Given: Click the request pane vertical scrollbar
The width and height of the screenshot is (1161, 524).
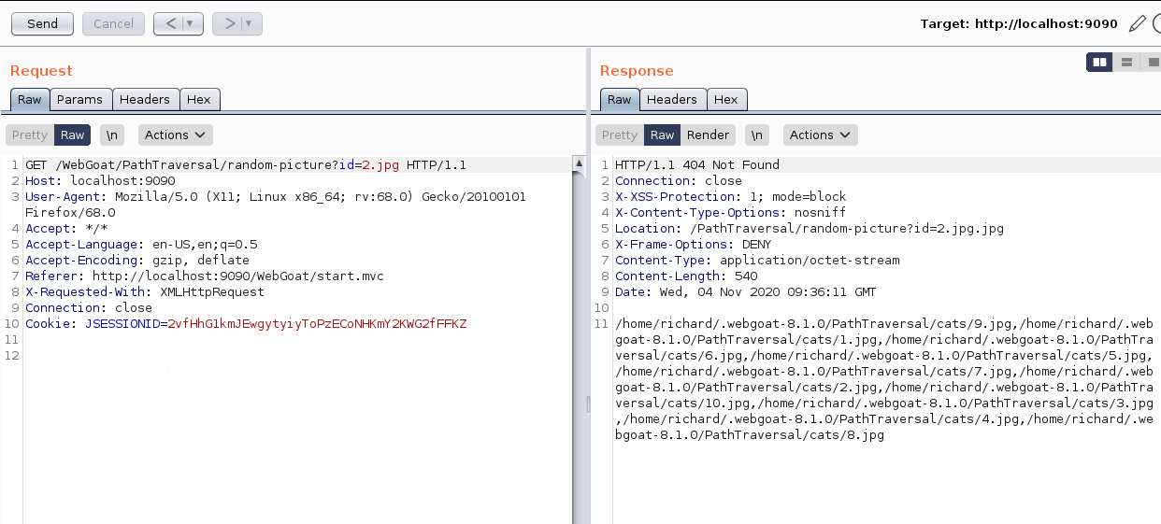Looking at the screenshot, I should point(579,336).
